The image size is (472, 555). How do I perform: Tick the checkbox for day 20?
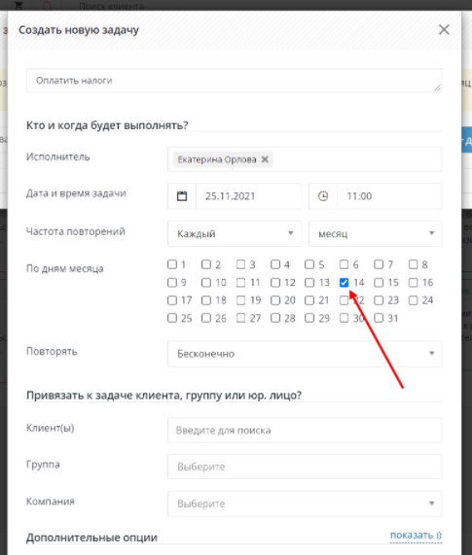[275, 300]
